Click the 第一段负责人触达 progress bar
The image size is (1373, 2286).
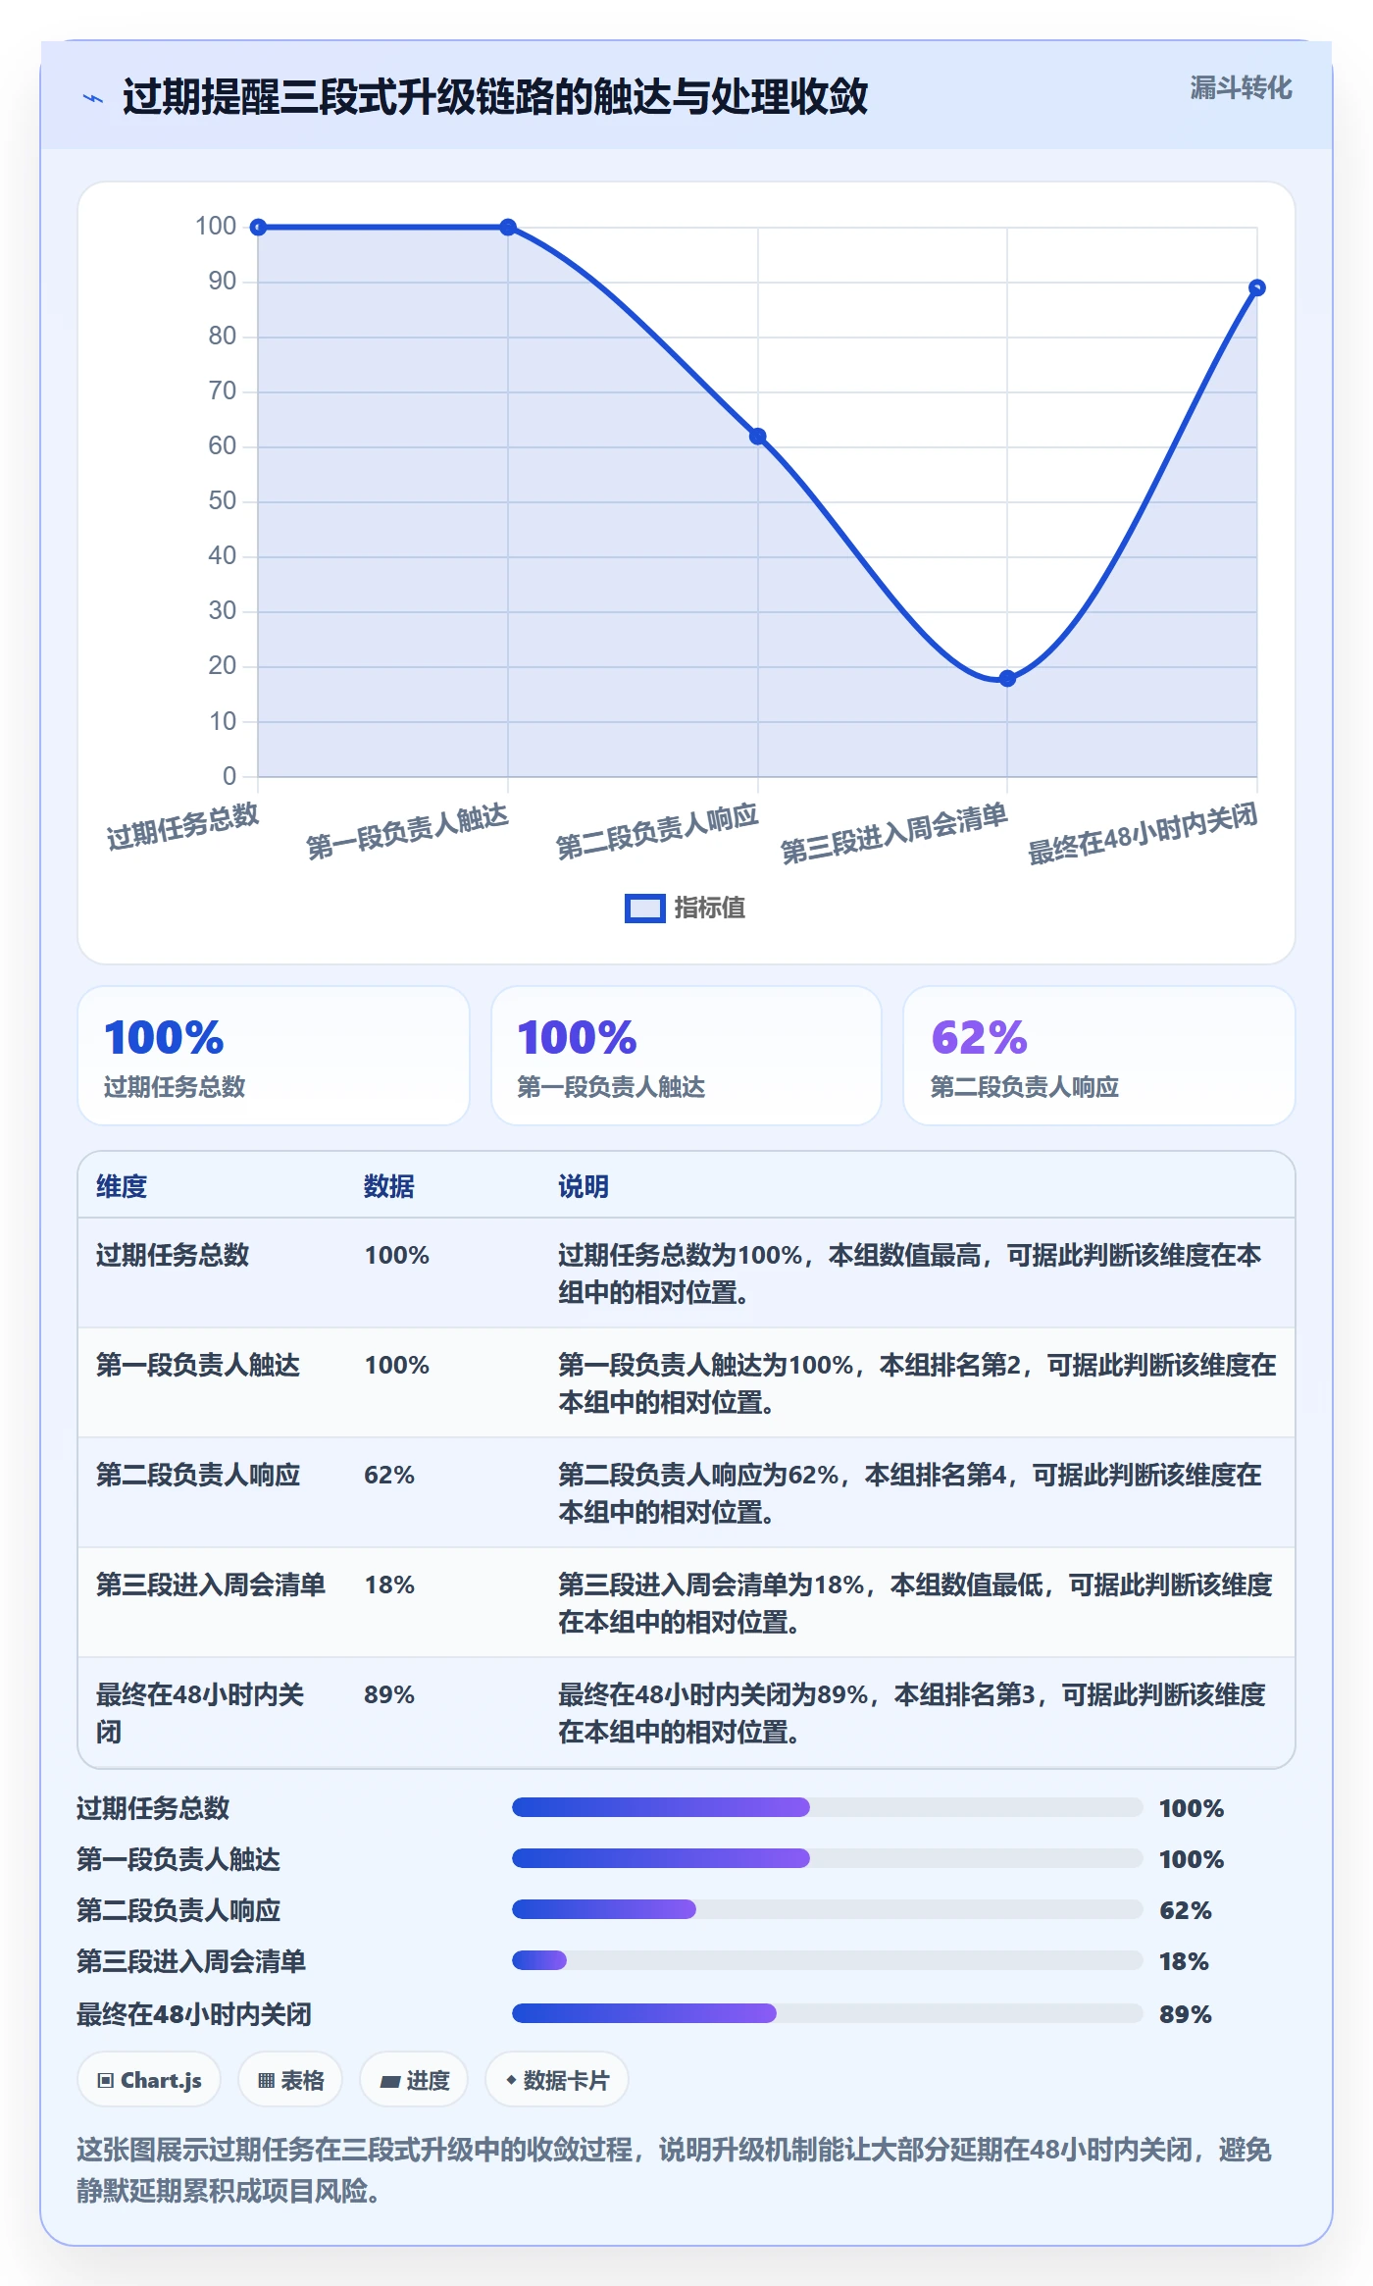pos(828,1858)
